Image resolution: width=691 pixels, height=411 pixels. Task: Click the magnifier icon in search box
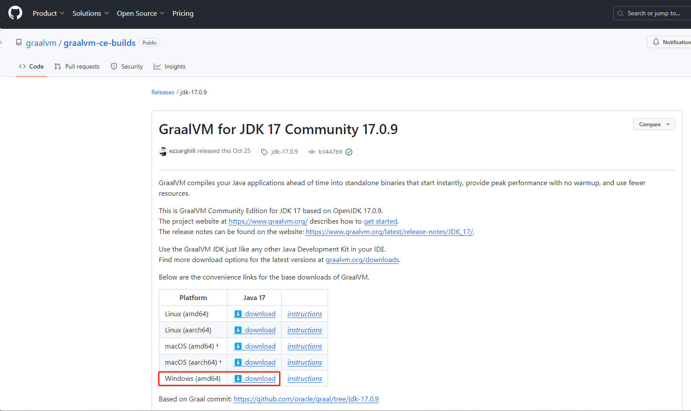621,14
